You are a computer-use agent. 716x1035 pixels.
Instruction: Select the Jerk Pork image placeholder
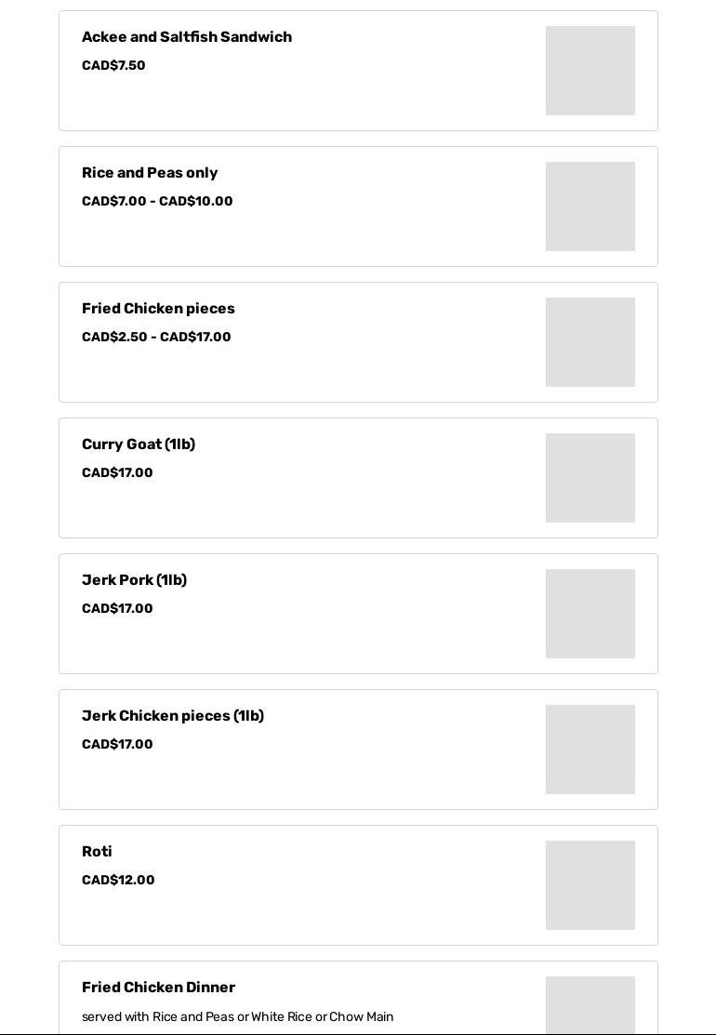pos(590,614)
